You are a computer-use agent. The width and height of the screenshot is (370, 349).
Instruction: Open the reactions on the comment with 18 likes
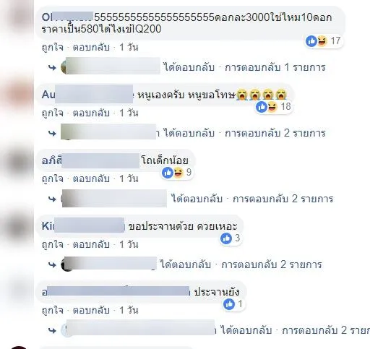tap(273, 107)
